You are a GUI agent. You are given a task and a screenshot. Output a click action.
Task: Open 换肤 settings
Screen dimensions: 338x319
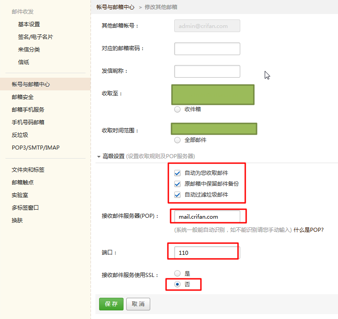click(17, 220)
